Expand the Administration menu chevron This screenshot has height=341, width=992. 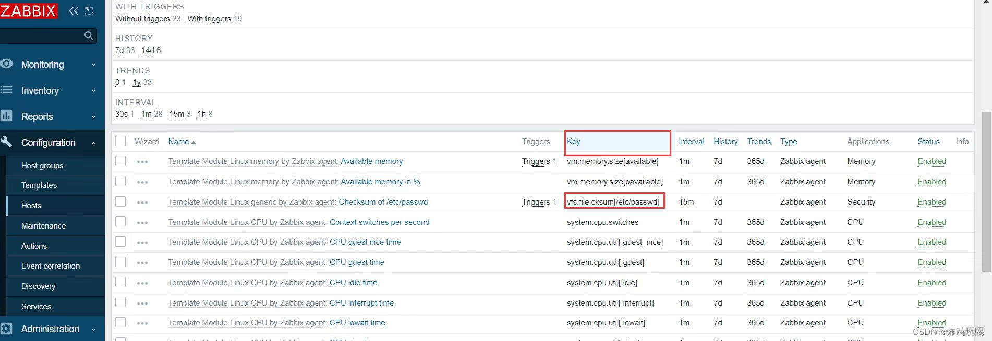[x=93, y=330]
